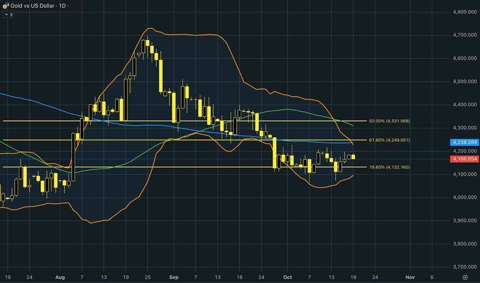Expand the collapsed indicators legend showing 3
Image resolution: width=480 pixels, height=283 pixels.
point(8,14)
